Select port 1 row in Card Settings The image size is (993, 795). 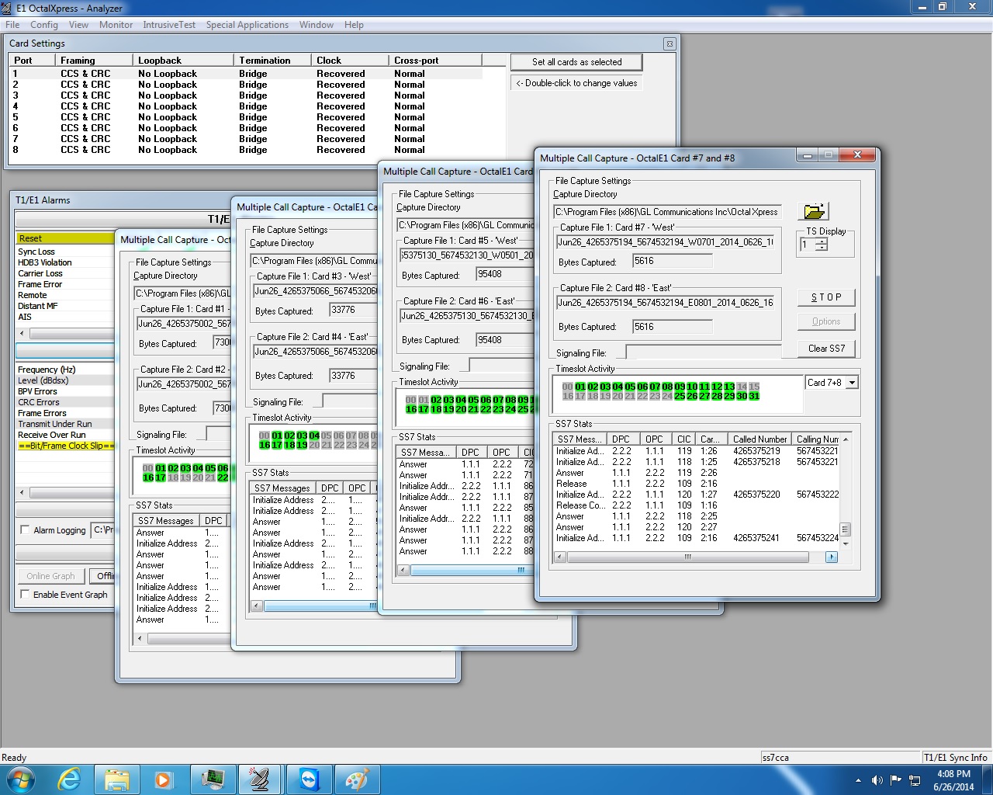247,74
